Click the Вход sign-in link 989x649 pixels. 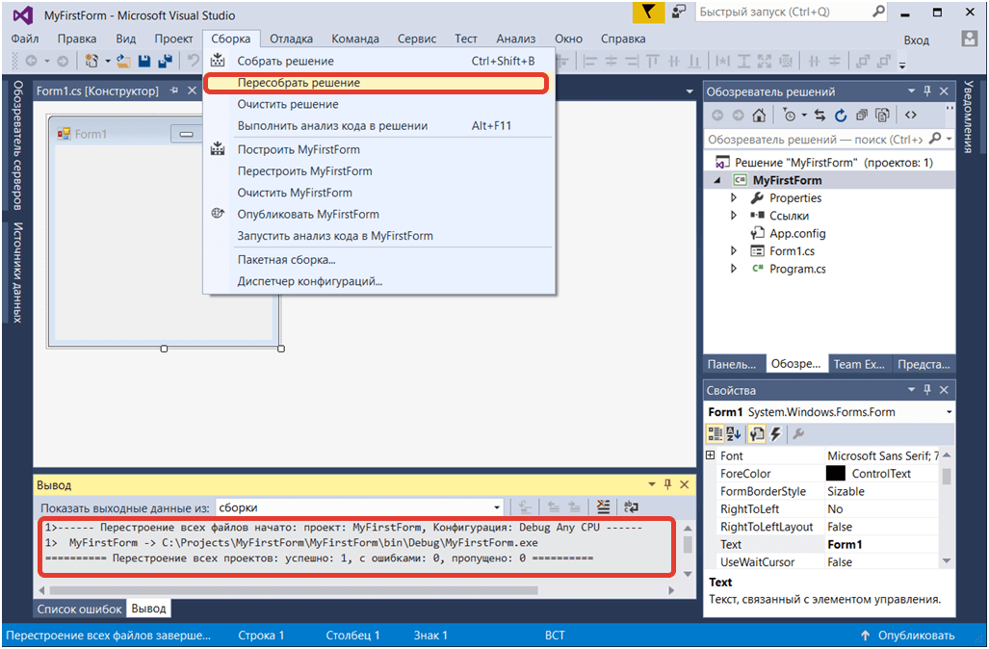point(917,40)
